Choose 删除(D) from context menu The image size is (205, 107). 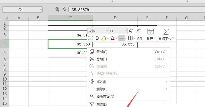click(x=128, y=89)
